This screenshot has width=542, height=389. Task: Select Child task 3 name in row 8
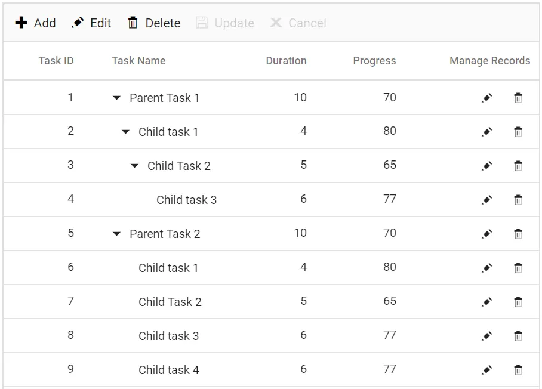[x=169, y=336]
